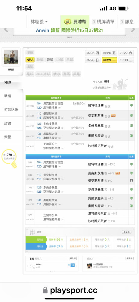The image size is (139, 302).
Task: Click the blue 13 推 badge
Action: pos(73,265)
